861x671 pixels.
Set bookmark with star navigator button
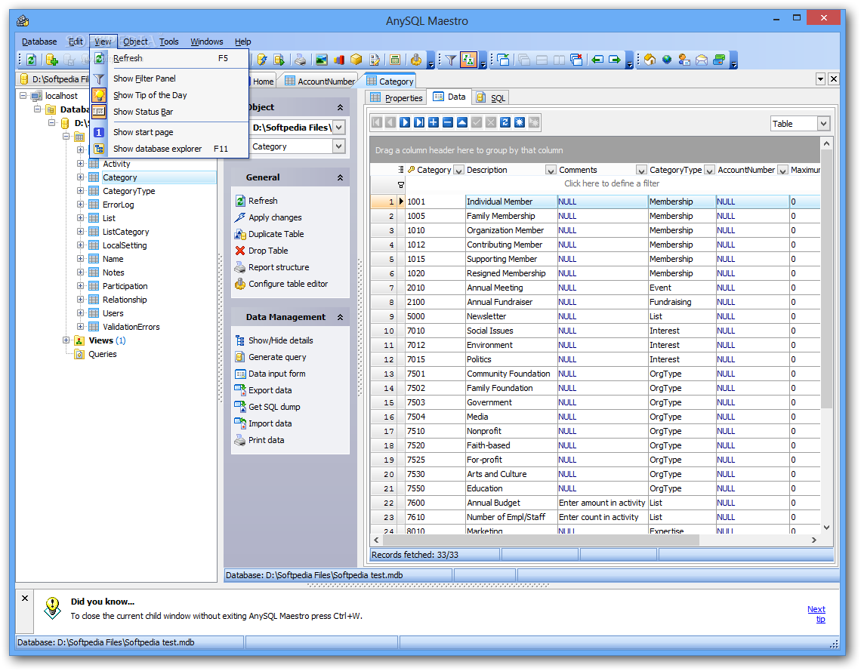pyautogui.click(x=520, y=122)
